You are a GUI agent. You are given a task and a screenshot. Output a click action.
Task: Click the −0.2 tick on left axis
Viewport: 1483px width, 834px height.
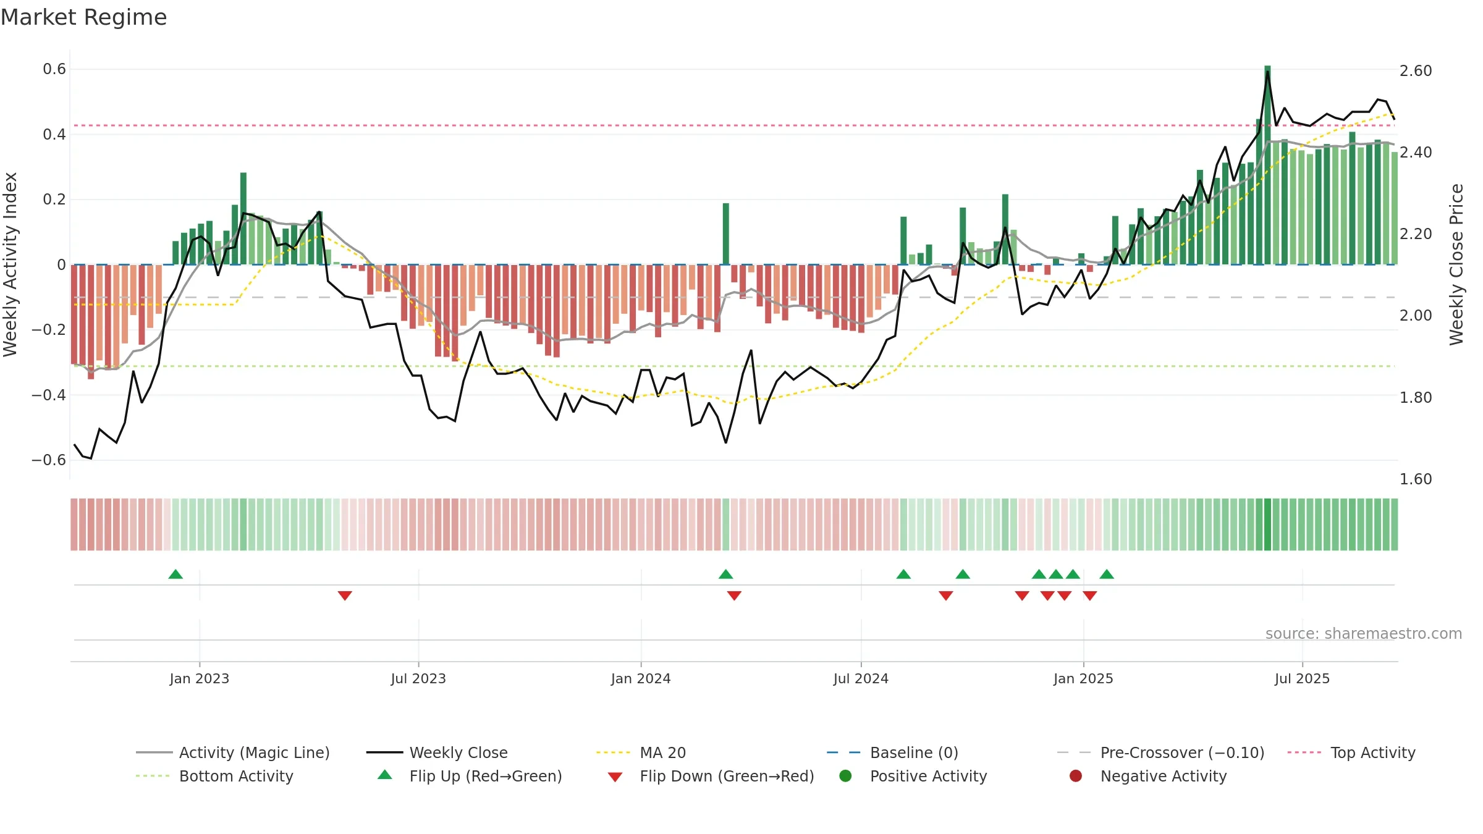click(49, 330)
